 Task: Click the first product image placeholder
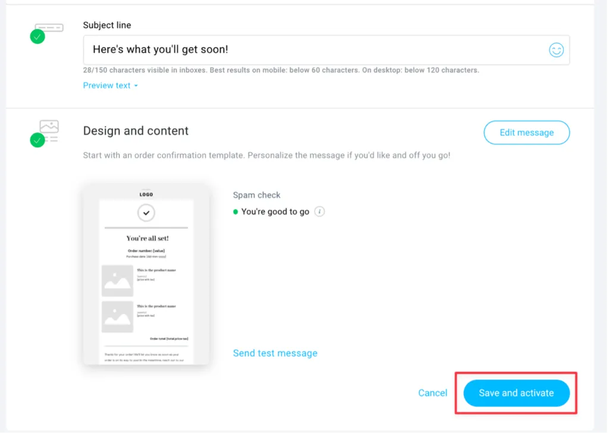click(x=118, y=281)
